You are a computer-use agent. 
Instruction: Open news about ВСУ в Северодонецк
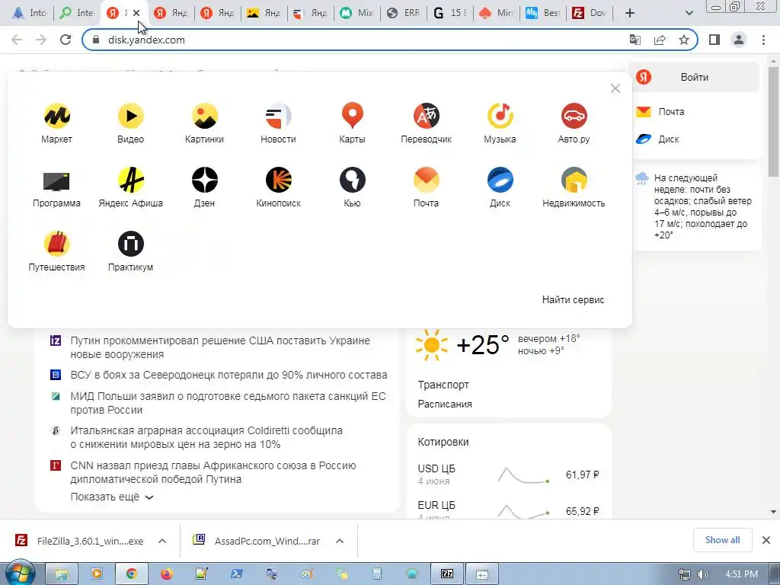click(x=229, y=375)
